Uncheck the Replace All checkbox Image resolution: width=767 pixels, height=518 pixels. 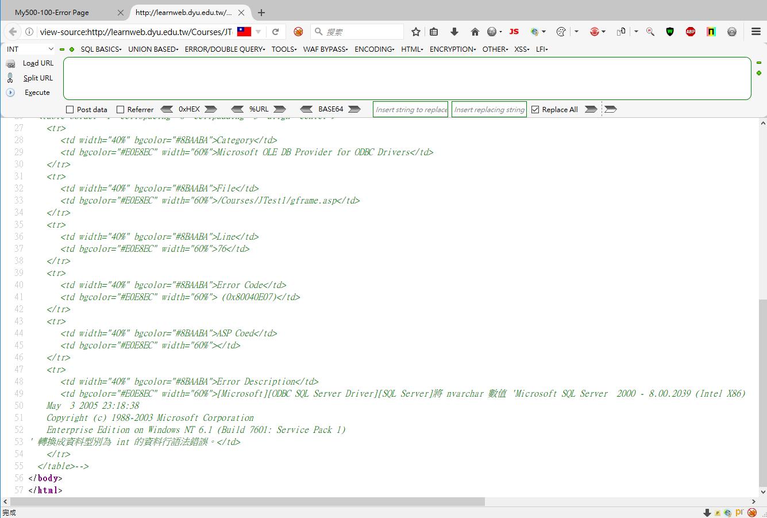tap(535, 109)
